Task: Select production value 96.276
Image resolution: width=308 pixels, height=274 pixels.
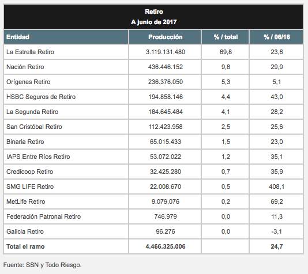Action: point(166,231)
